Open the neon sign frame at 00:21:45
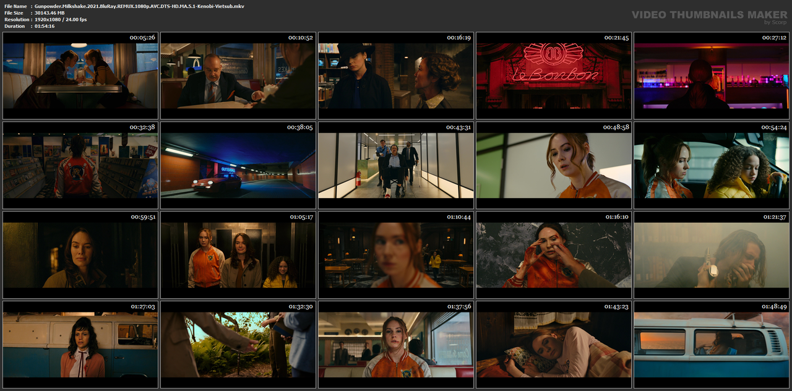This screenshot has width=792, height=391. [x=554, y=75]
